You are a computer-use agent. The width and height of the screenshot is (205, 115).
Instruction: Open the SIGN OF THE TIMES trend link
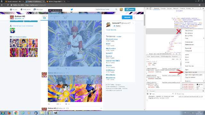(x=113, y=61)
